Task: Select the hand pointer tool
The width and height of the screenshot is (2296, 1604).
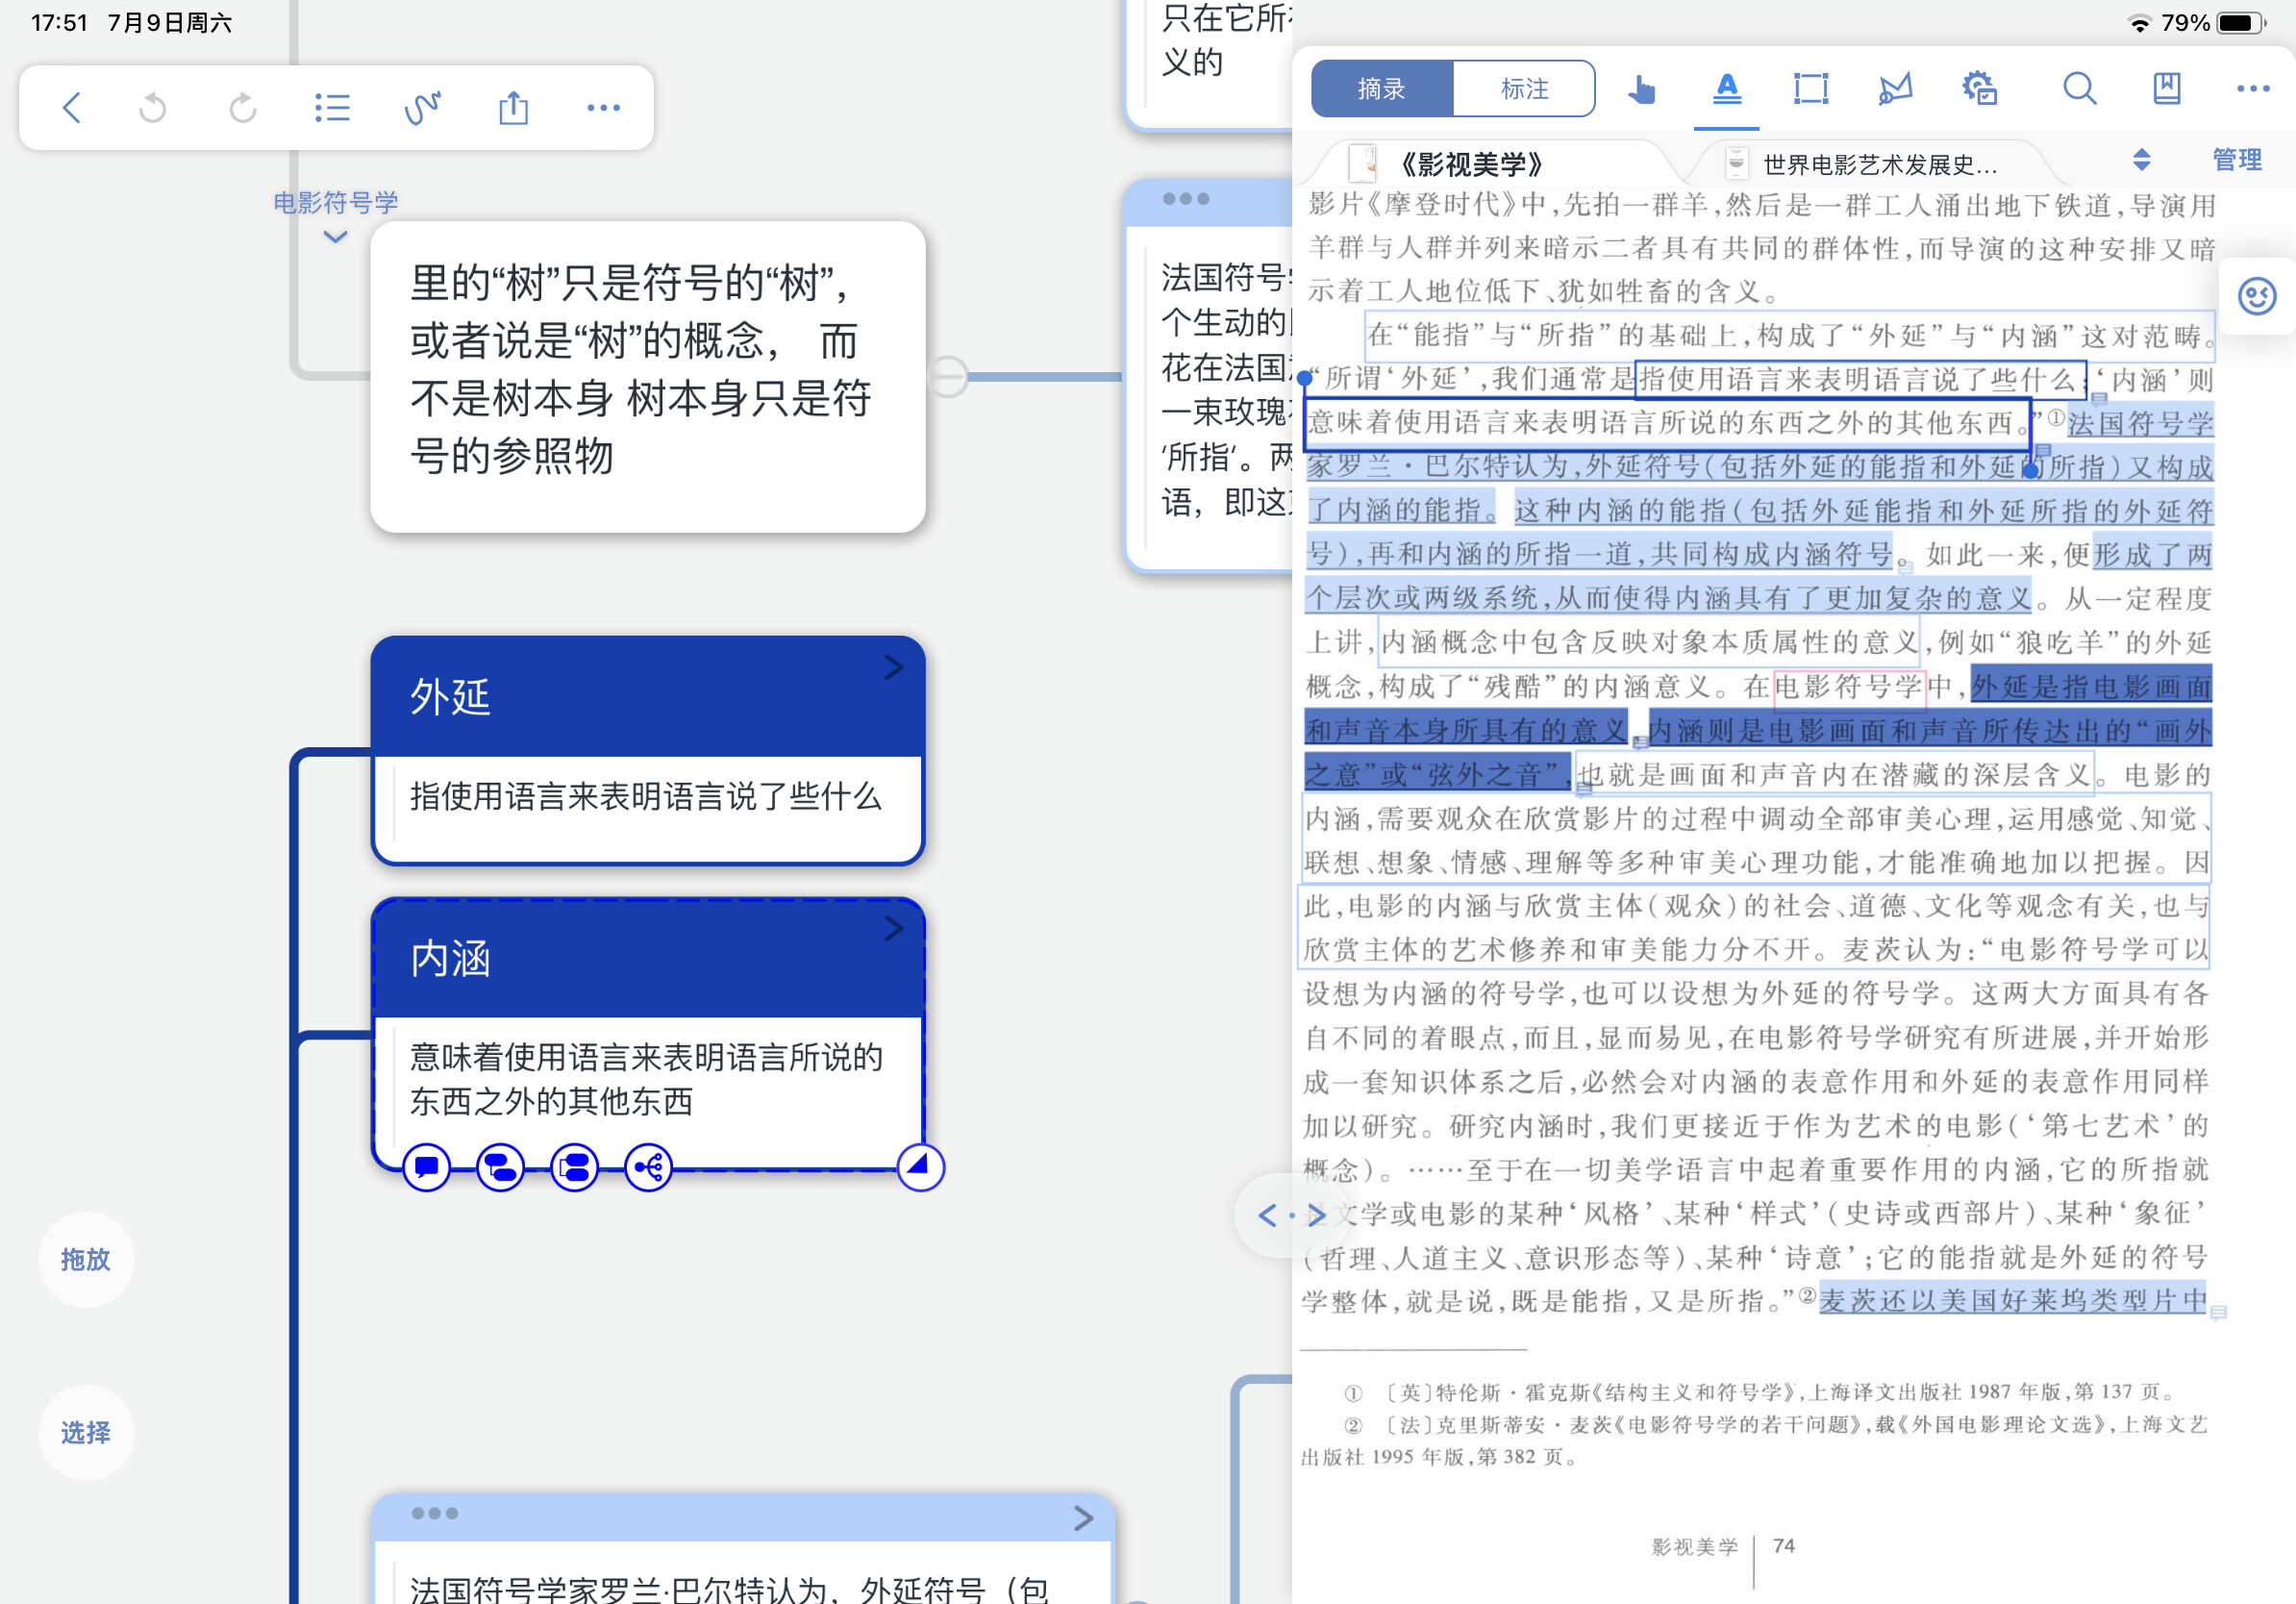Action: point(1640,90)
